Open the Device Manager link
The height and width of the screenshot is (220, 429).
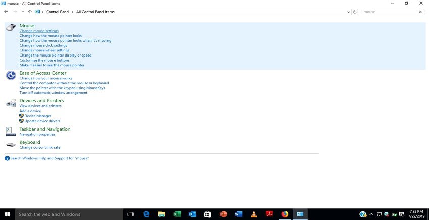pos(38,116)
